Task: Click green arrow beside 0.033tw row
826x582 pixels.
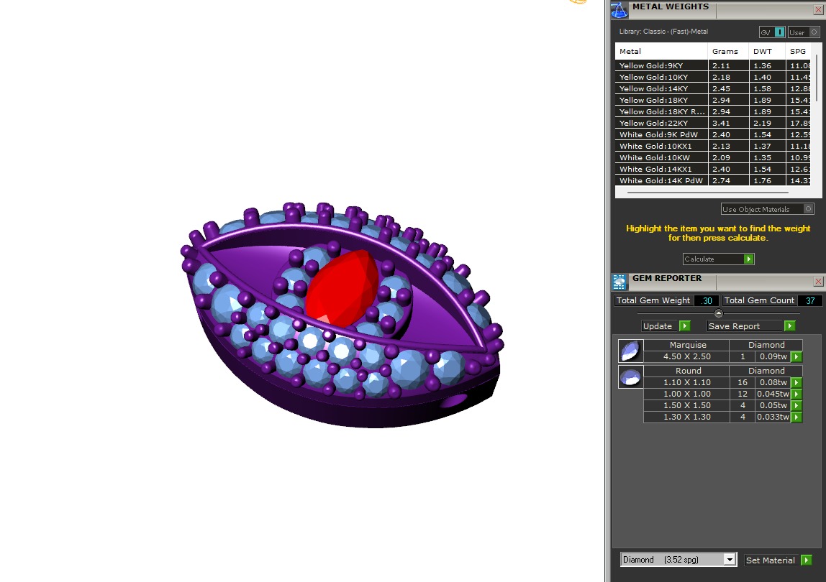Action: pos(796,417)
